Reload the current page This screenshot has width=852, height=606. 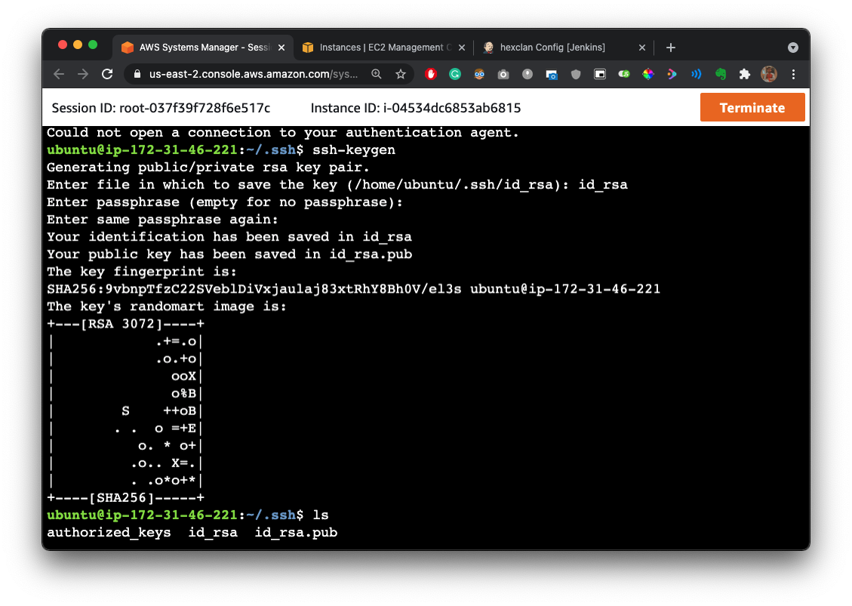tap(106, 74)
